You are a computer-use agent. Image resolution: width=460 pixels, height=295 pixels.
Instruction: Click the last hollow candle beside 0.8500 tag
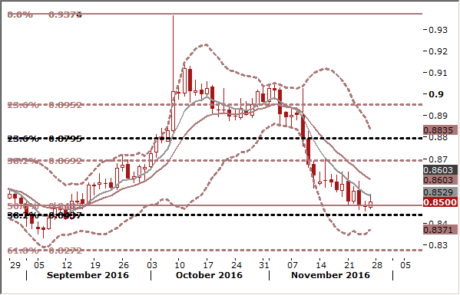point(371,205)
